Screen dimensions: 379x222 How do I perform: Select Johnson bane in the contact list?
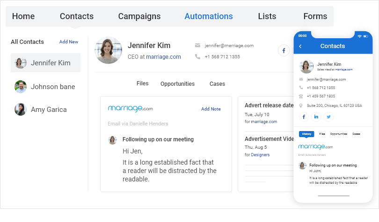pos(46,87)
